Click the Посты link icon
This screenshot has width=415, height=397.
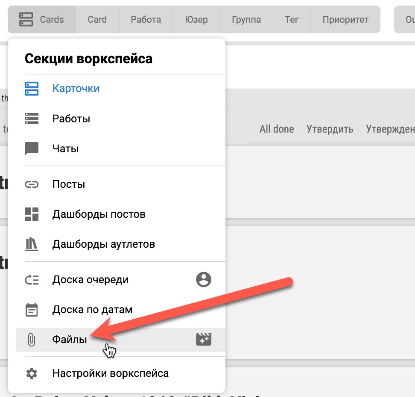point(32,184)
